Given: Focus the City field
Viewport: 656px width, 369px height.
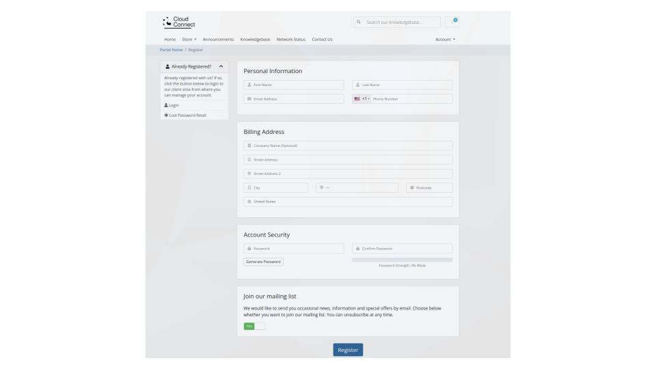Looking at the screenshot, I should [275, 188].
